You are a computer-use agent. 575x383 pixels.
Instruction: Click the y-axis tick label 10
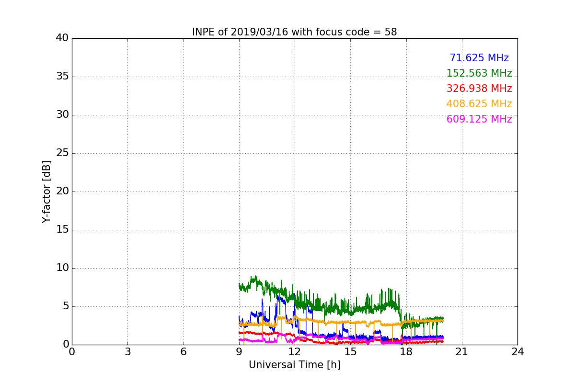tap(62, 268)
